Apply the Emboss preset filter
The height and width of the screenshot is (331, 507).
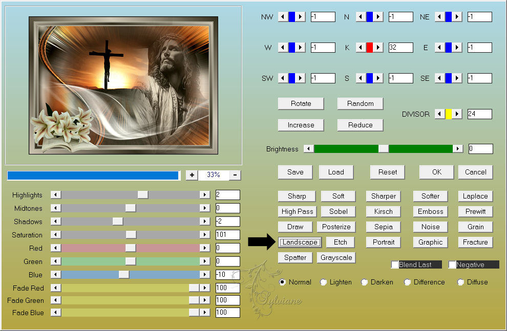pyautogui.click(x=430, y=211)
